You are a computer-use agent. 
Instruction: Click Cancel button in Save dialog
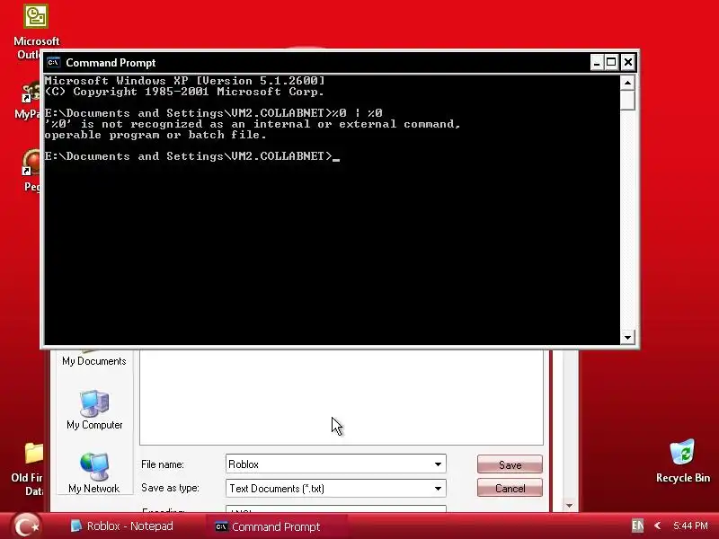510,488
